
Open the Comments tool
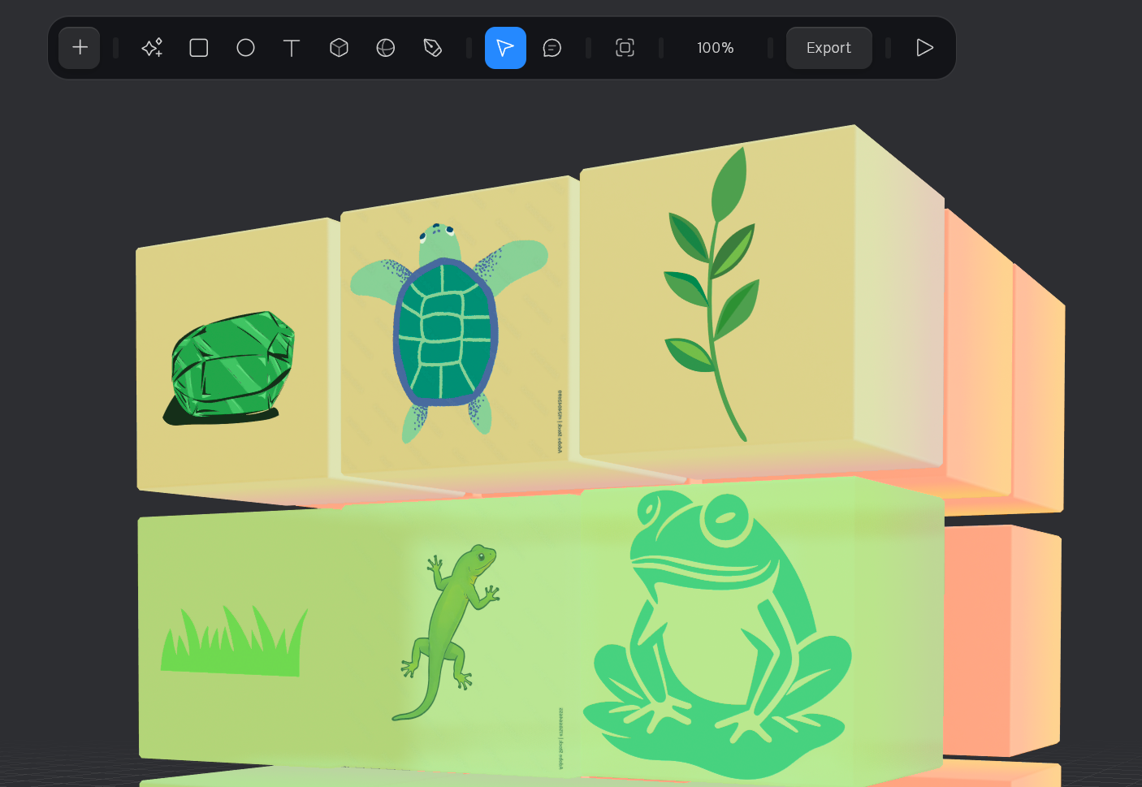[552, 47]
